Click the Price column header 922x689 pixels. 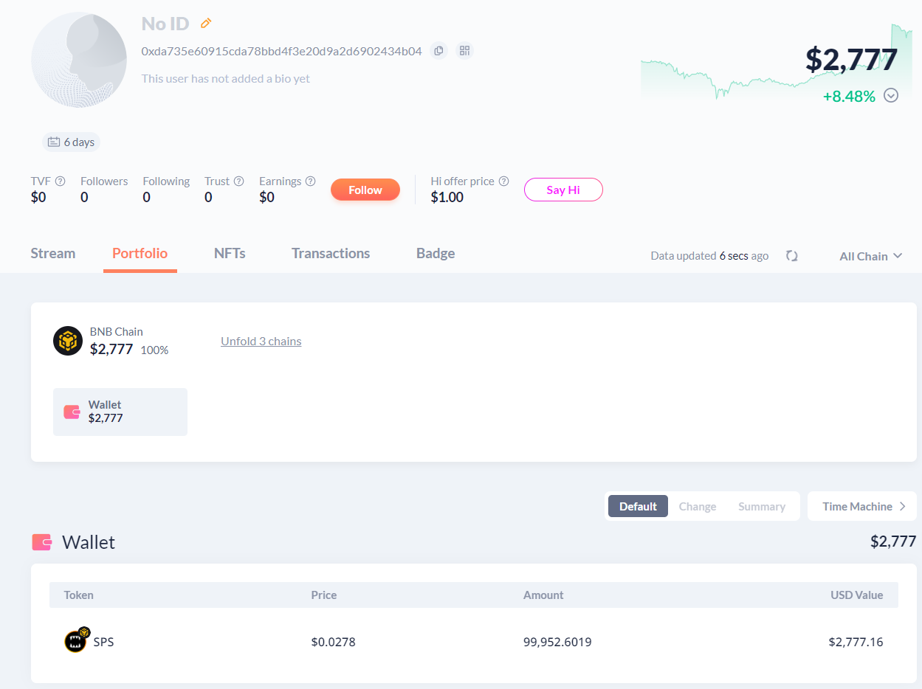click(324, 595)
